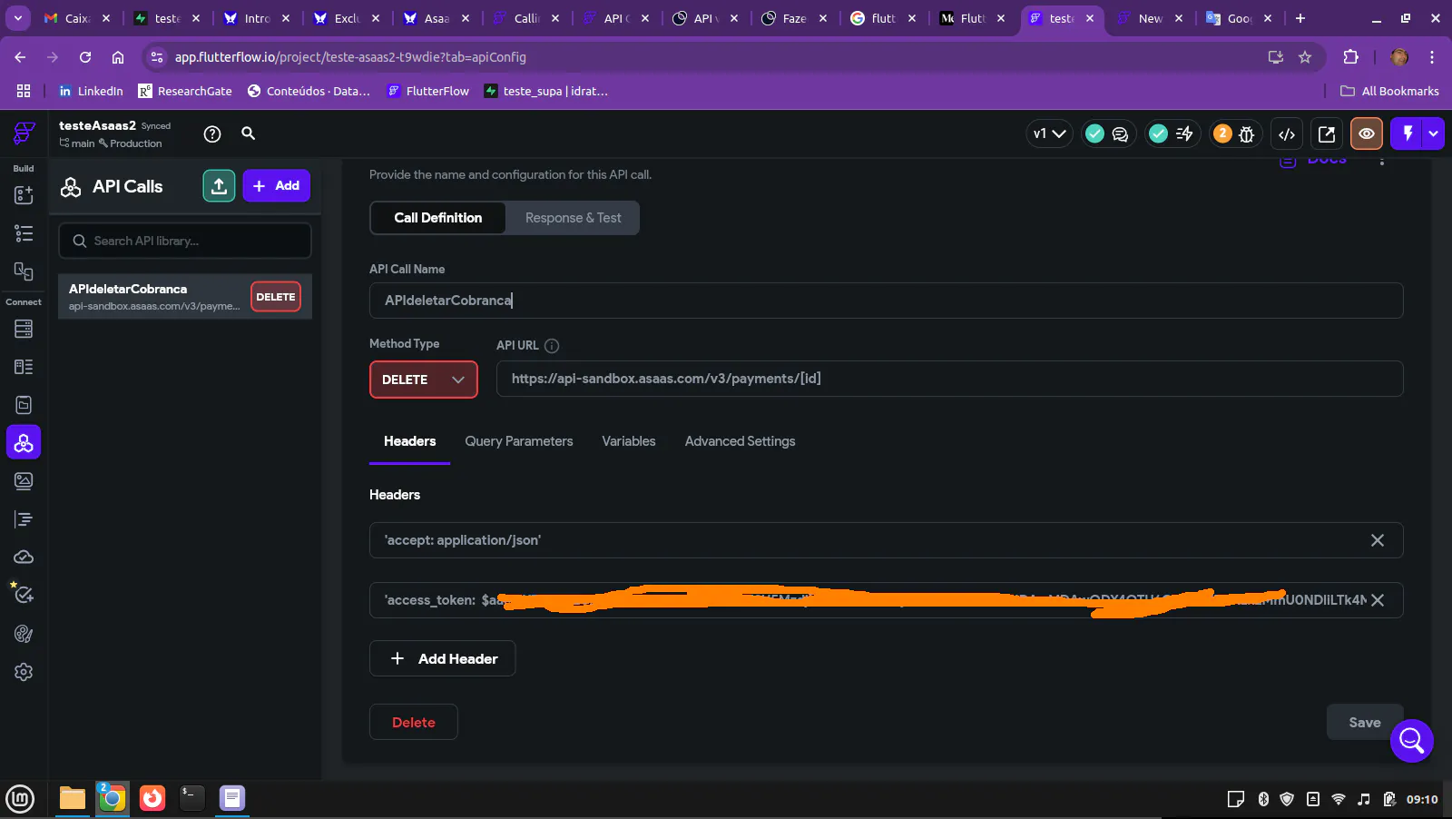Open the three-dot options menu
Image resolution: width=1452 pixels, height=819 pixels.
pyautogui.click(x=1382, y=161)
